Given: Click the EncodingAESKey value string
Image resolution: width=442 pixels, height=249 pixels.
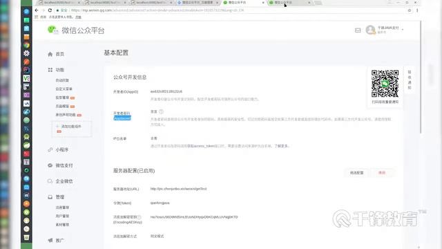Looking at the screenshot, I should coord(194,217).
